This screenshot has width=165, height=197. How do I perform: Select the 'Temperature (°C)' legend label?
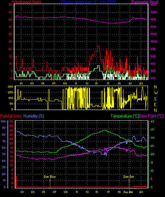coord(125,116)
